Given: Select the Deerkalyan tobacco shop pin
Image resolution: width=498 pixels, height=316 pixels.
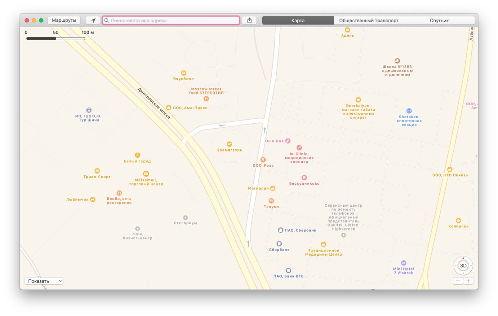Looking at the screenshot, I should [x=358, y=100].
